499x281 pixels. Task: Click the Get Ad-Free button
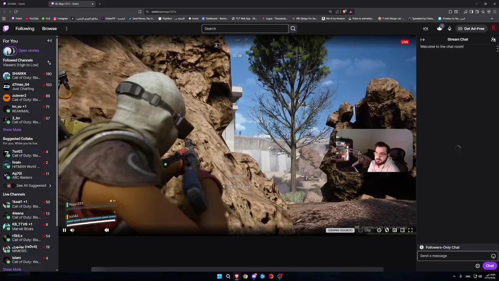(x=471, y=28)
